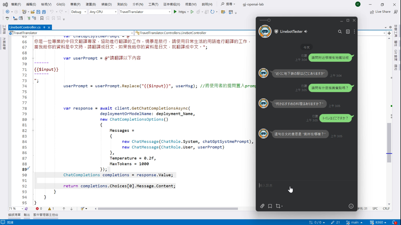Viewport: 401px width, 225px height.
Task: Open the emoji sticker picker
Action: [x=351, y=206]
